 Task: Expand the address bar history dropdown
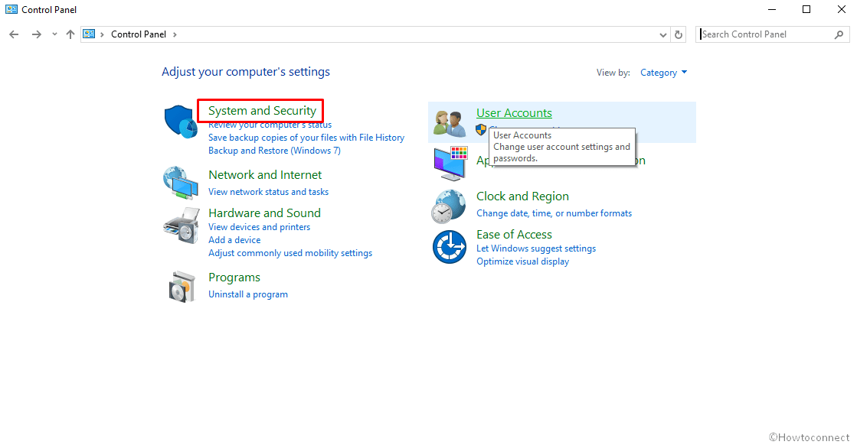[x=663, y=34]
